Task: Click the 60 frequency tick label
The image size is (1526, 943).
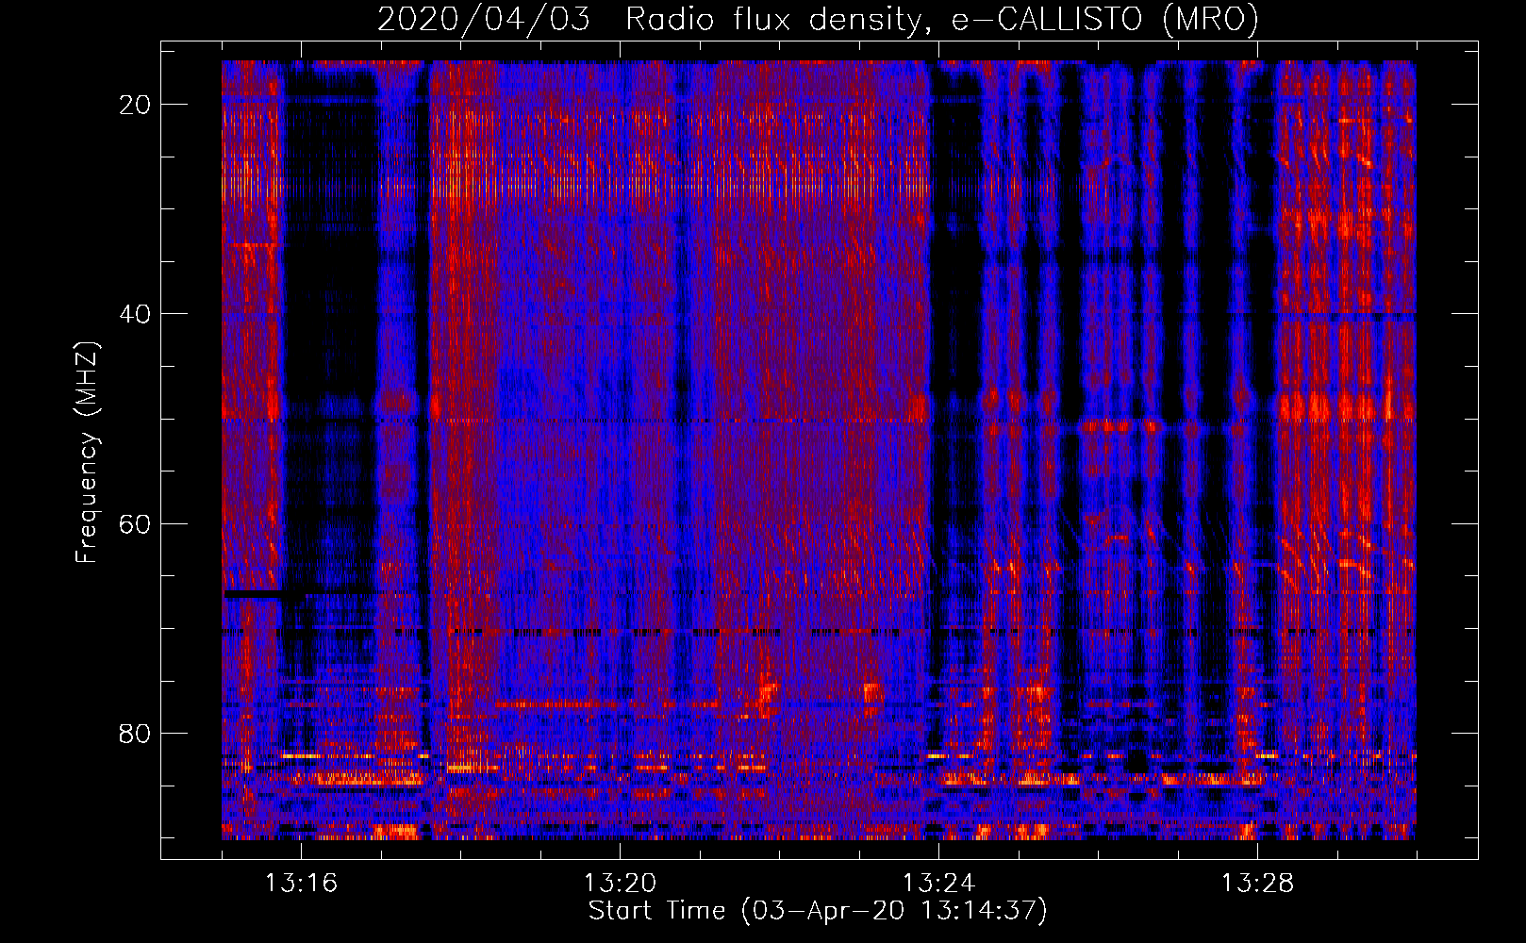Action: (x=135, y=523)
